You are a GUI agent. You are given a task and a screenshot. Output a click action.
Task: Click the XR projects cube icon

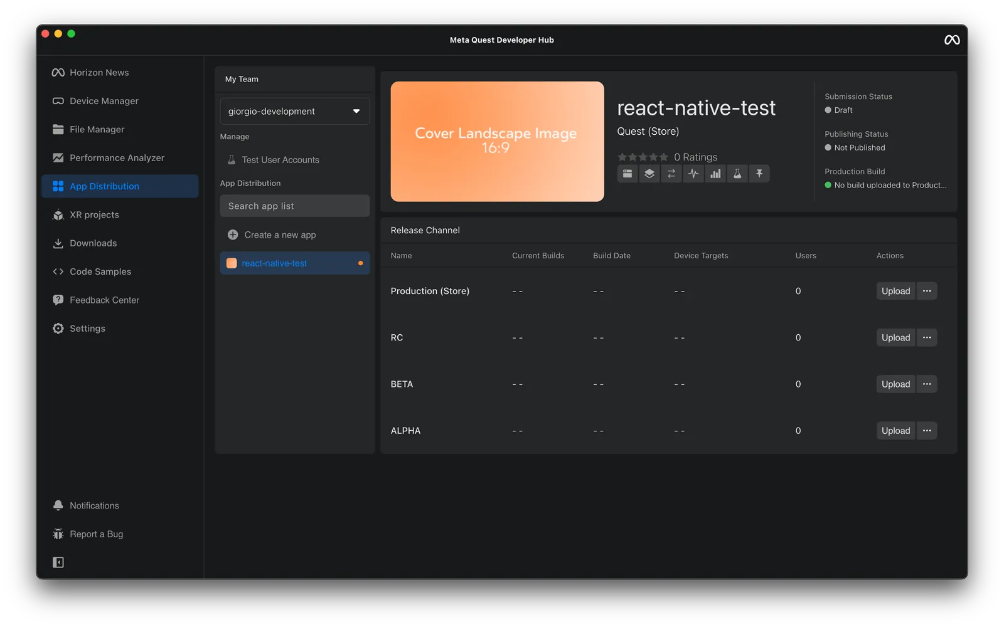(x=58, y=215)
